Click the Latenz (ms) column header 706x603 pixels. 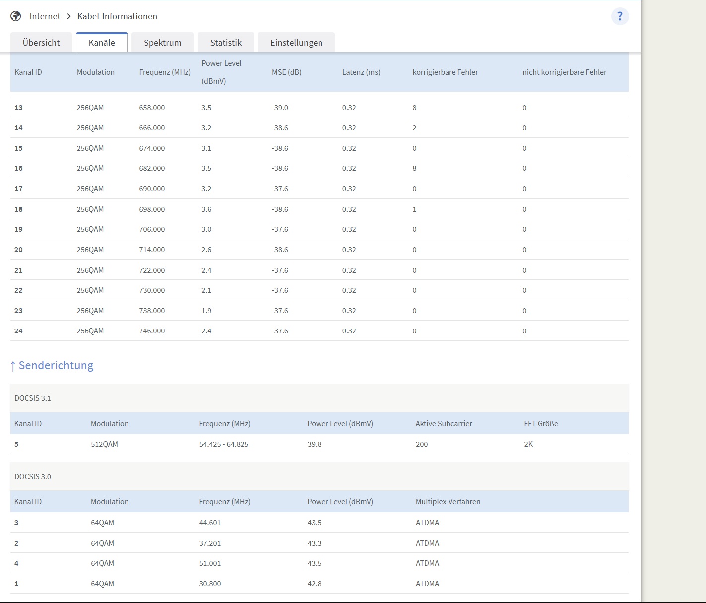(x=361, y=72)
